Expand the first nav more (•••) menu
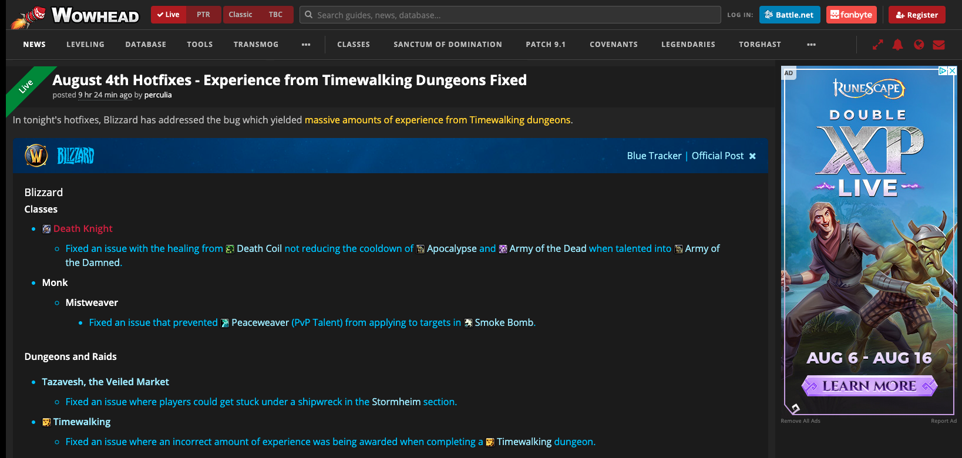The height and width of the screenshot is (458, 962). 306,45
